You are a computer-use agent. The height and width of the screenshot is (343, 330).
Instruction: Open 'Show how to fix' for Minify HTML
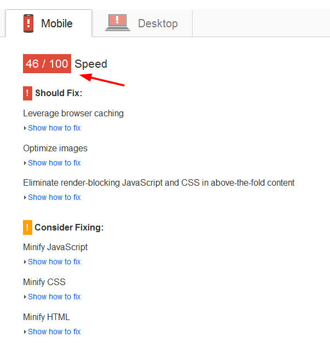54,332
